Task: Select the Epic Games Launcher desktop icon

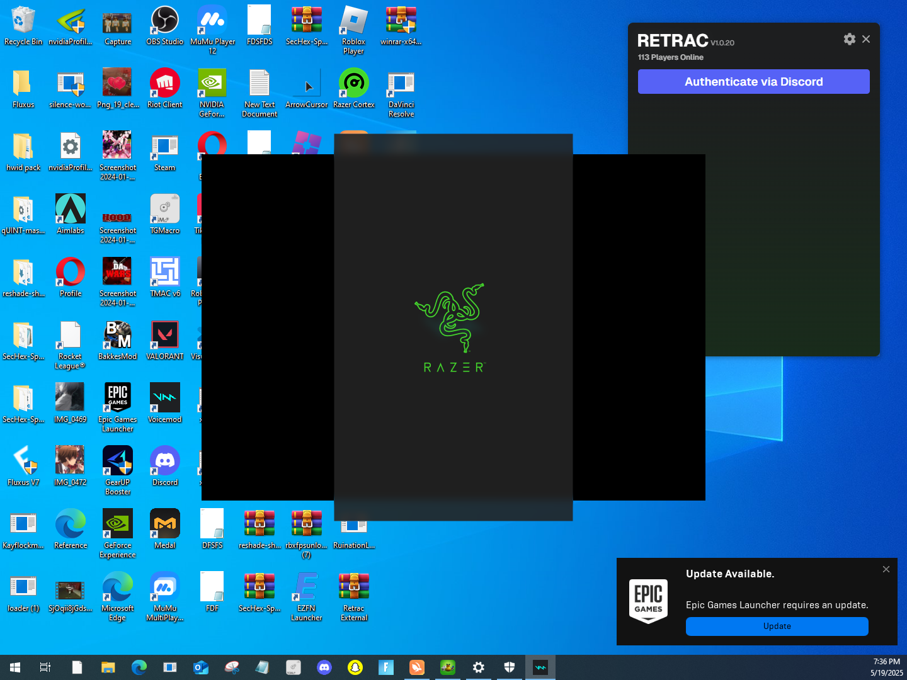Action: (118, 408)
